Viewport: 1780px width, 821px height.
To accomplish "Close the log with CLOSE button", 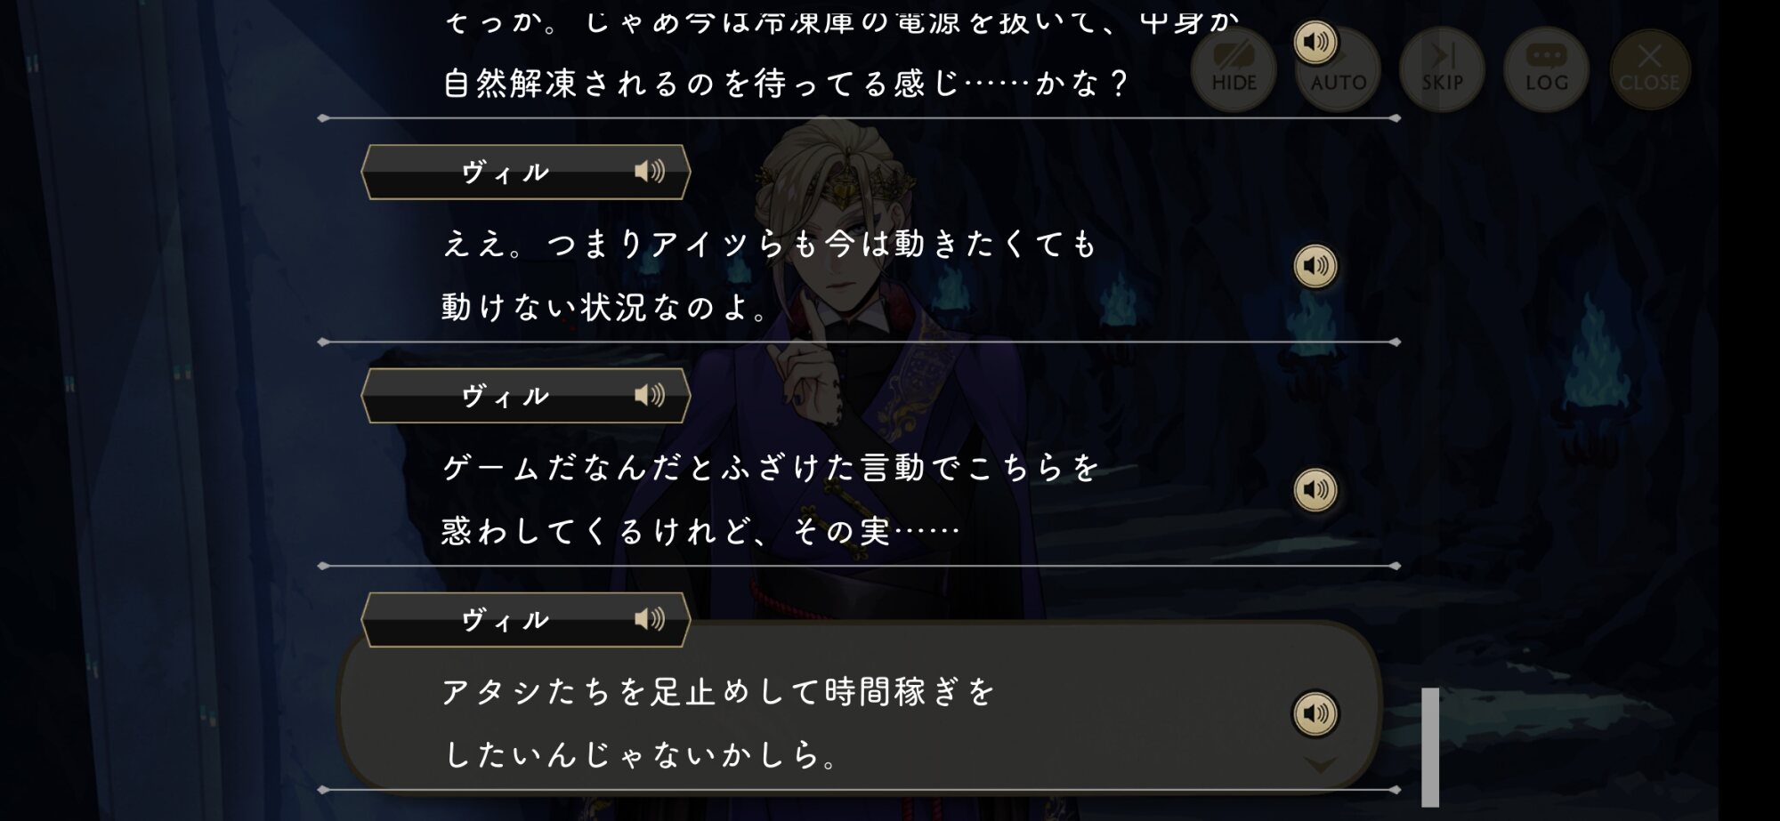I will pos(1649,69).
